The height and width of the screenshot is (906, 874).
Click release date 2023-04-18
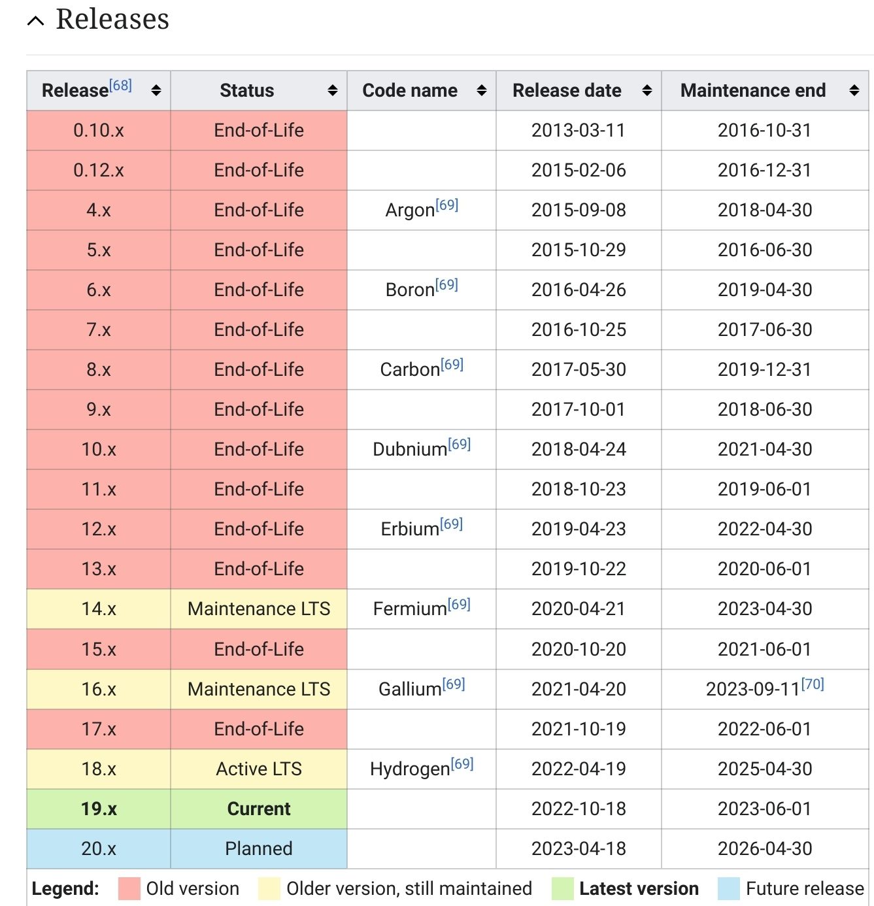579,849
